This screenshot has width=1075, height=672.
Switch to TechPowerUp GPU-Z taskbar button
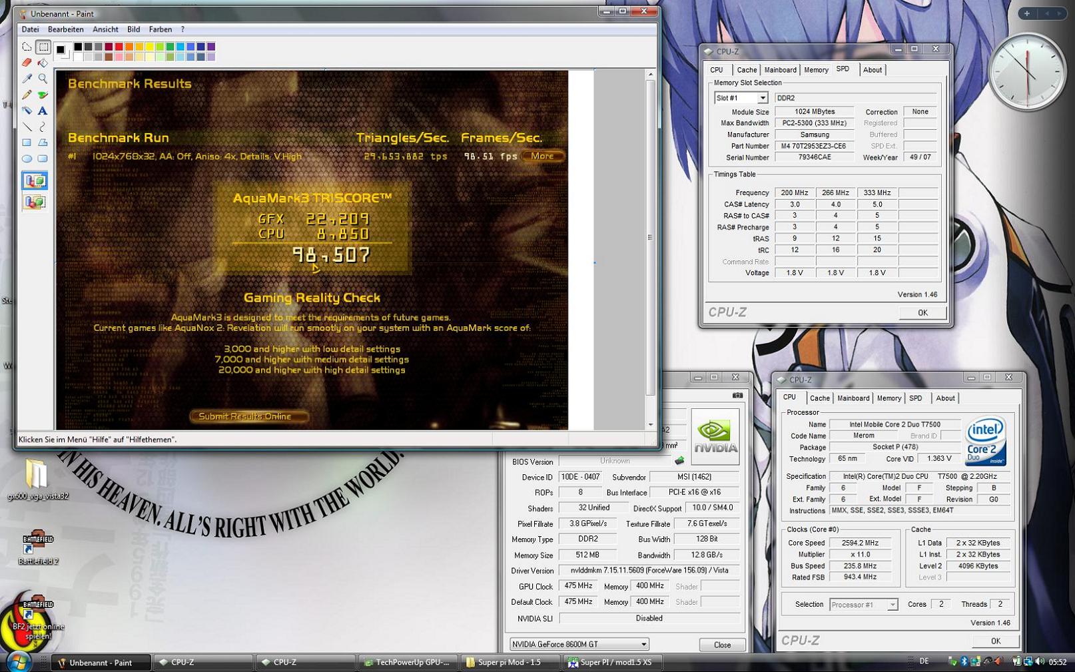pos(408,662)
